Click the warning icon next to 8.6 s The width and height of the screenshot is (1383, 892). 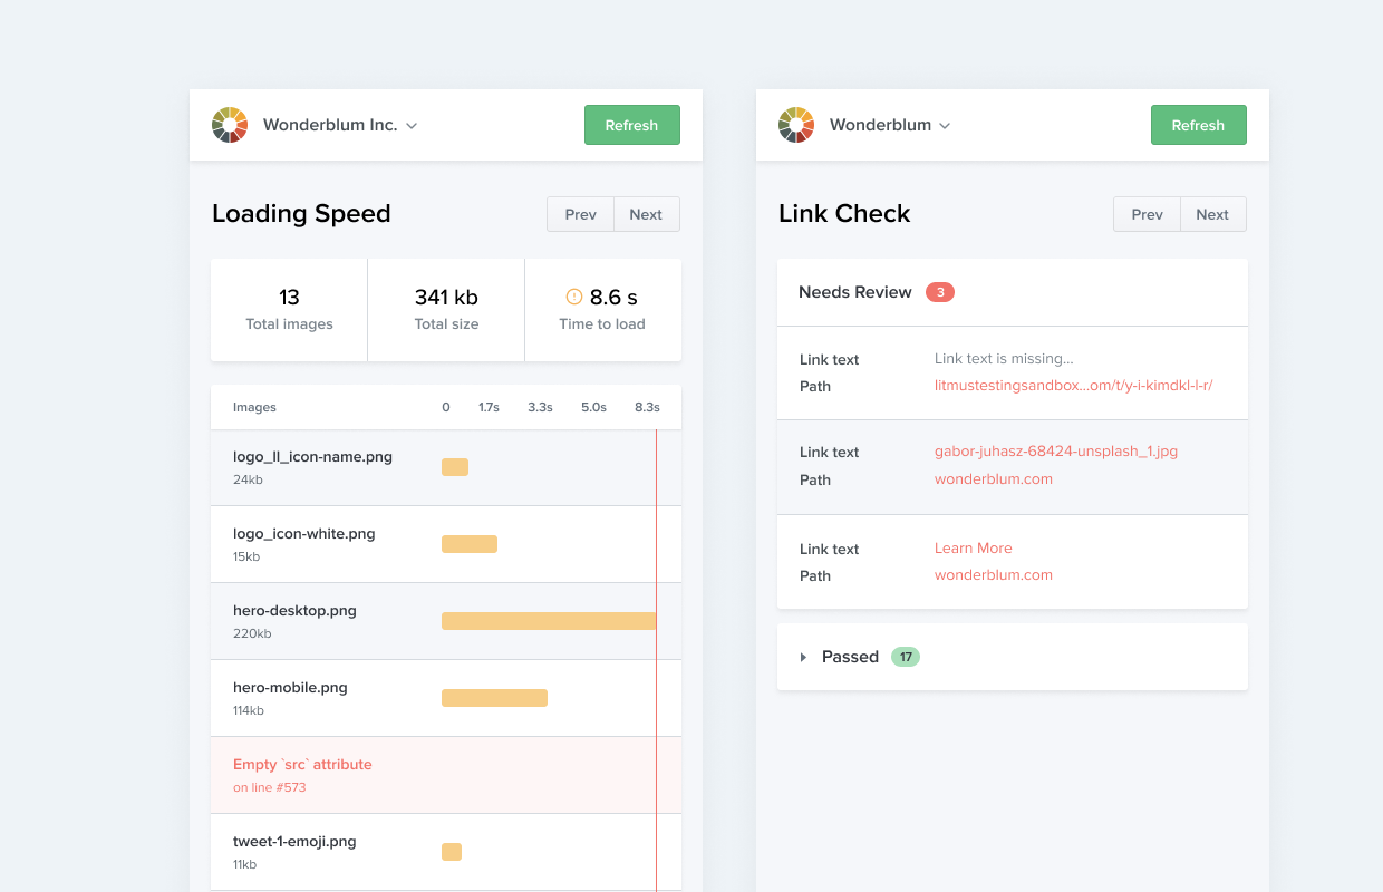tap(573, 297)
